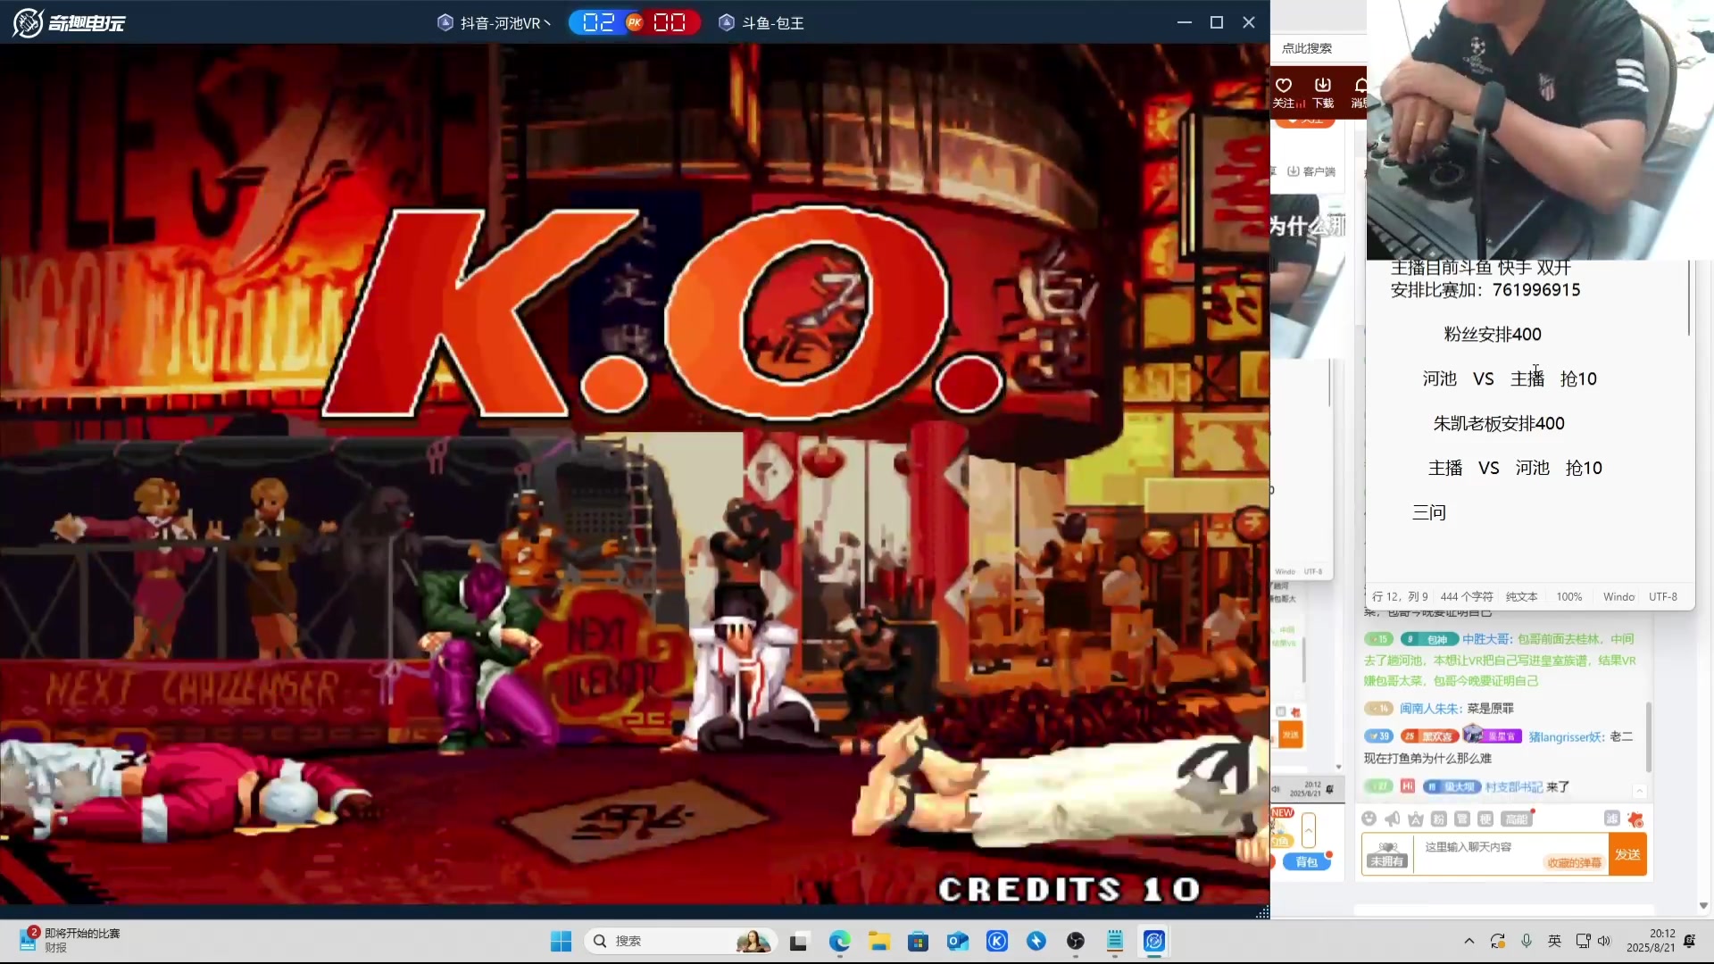Click the 管 moderator icon in chat toolbar
Viewport: 1714px width, 964px height.
click(1462, 819)
